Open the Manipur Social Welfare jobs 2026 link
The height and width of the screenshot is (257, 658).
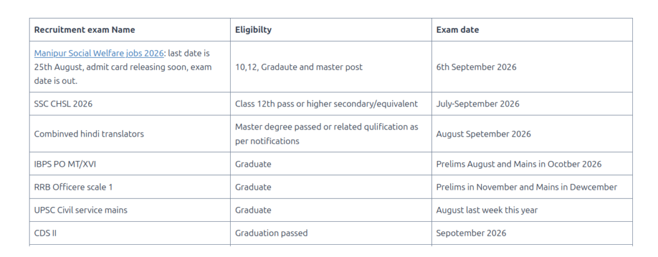(x=98, y=53)
